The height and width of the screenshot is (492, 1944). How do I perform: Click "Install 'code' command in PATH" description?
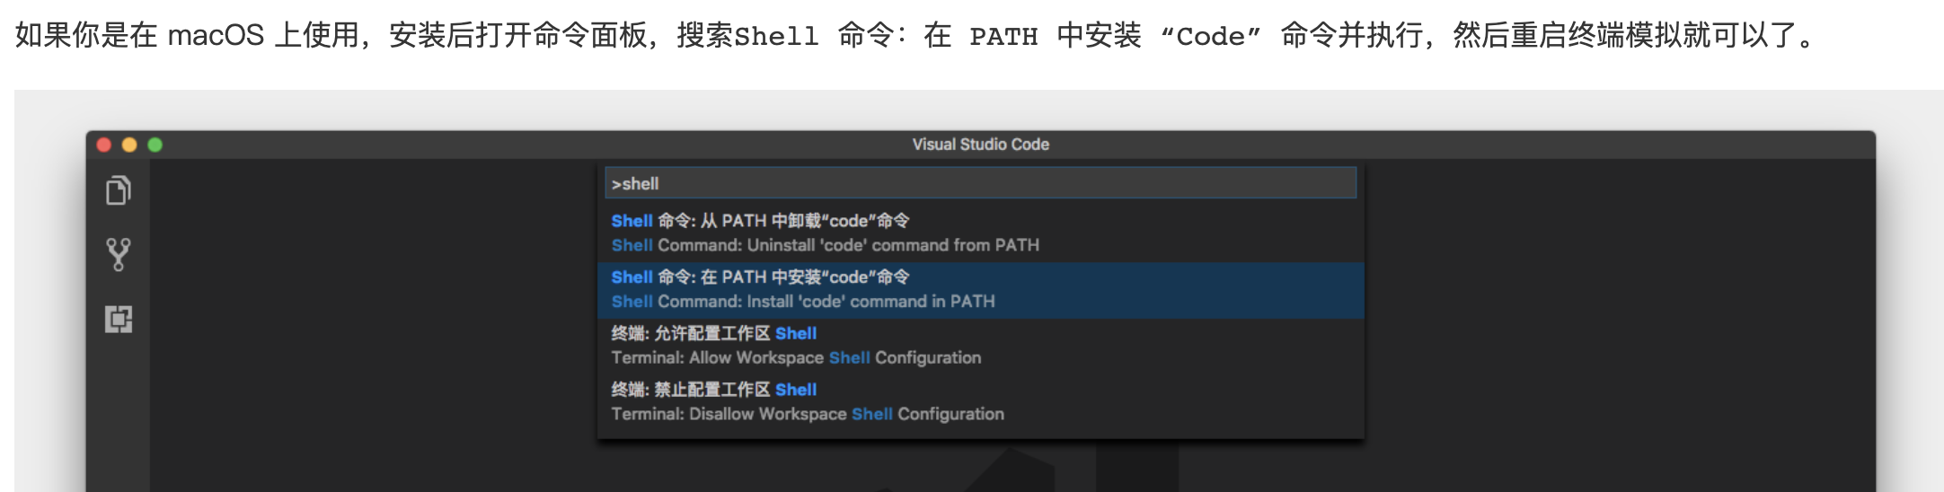pos(826,302)
